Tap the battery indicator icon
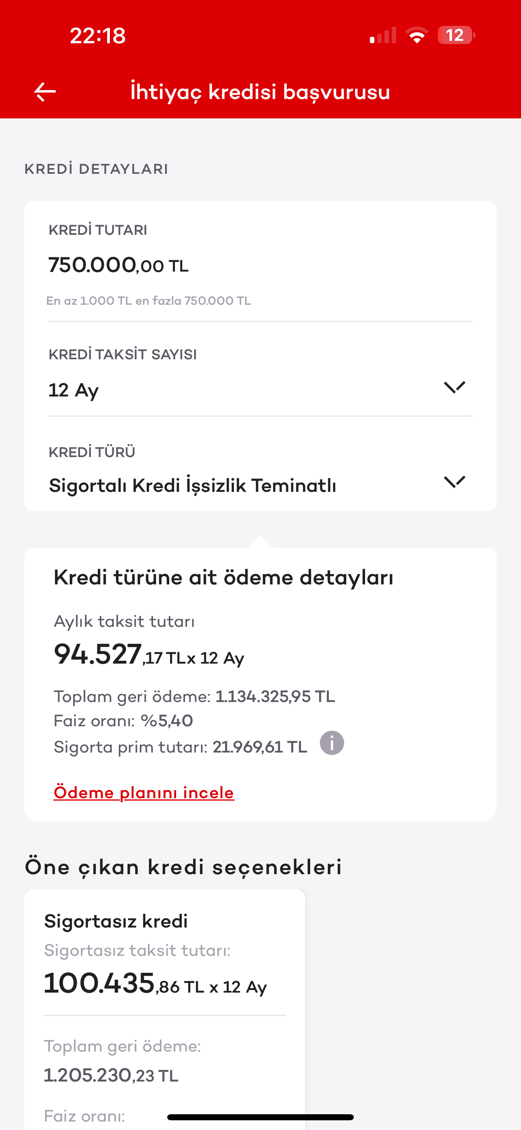Image resolution: width=521 pixels, height=1130 pixels. pyautogui.click(x=456, y=35)
